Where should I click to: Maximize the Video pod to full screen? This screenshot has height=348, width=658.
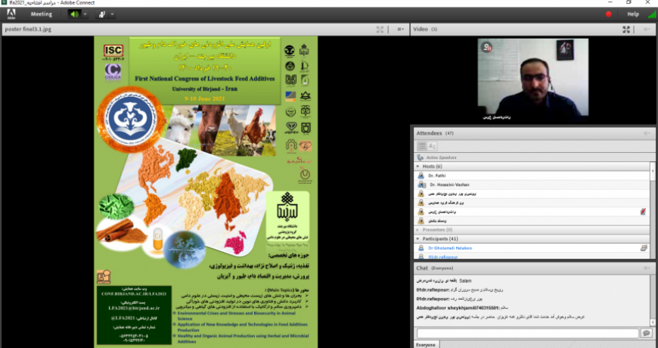626,29
